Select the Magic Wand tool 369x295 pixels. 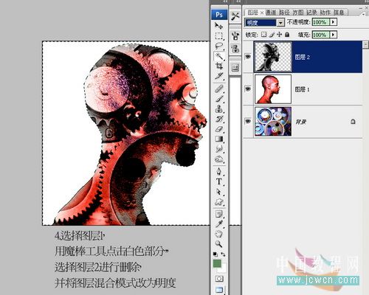(x=218, y=56)
